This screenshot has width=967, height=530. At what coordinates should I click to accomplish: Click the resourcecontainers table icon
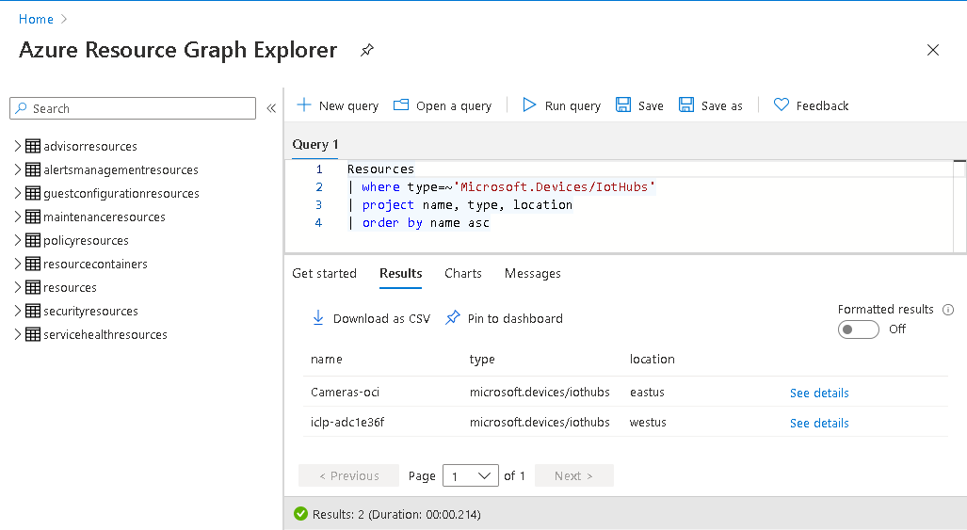click(x=33, y=264)
